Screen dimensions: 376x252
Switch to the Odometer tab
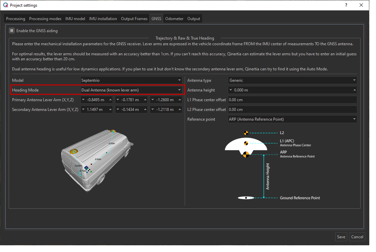pos(174,19)
